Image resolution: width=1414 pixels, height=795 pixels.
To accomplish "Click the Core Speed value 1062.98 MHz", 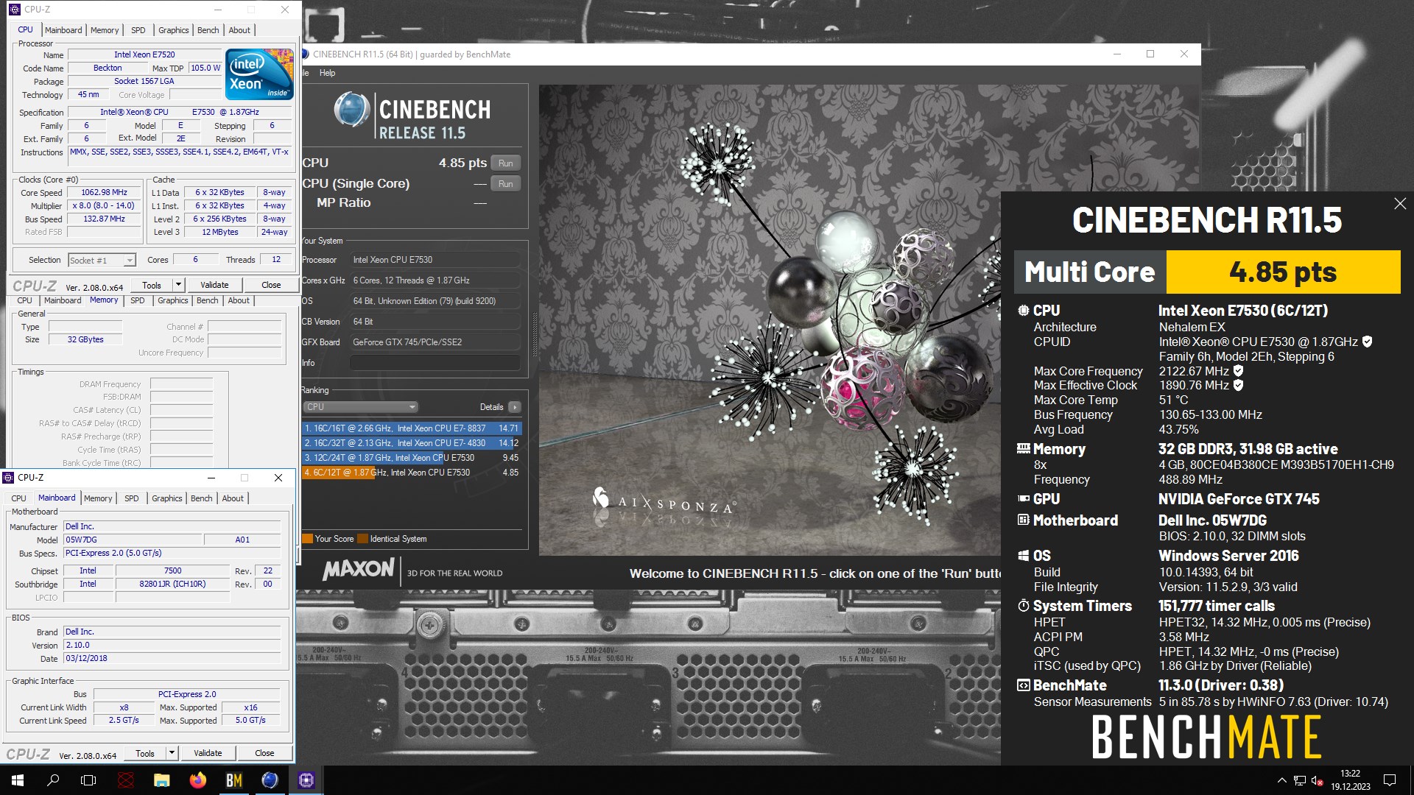I will pyautogui.click(x=104, y=193).
